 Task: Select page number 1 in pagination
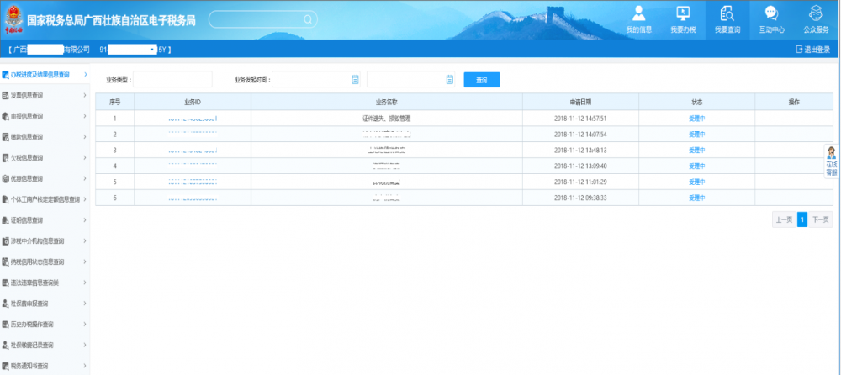point(802,219)
